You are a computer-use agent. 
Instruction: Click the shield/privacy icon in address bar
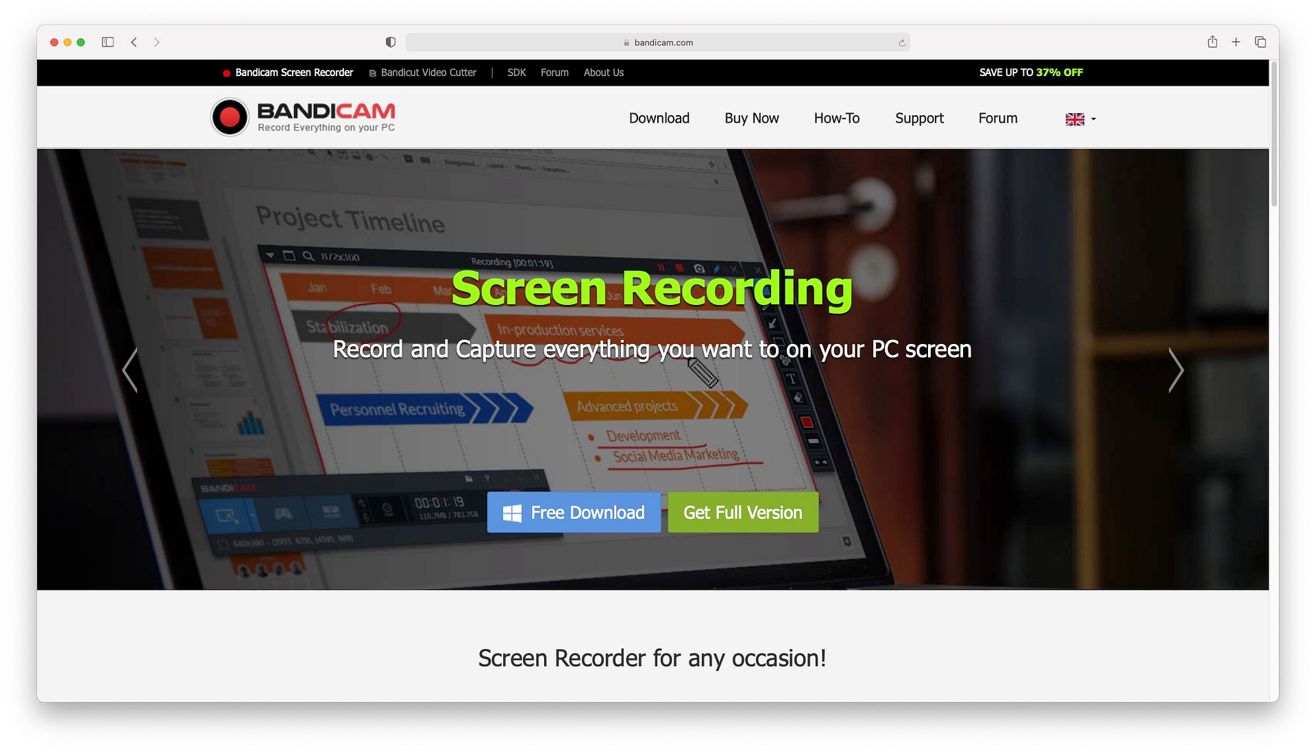(391, 42)
